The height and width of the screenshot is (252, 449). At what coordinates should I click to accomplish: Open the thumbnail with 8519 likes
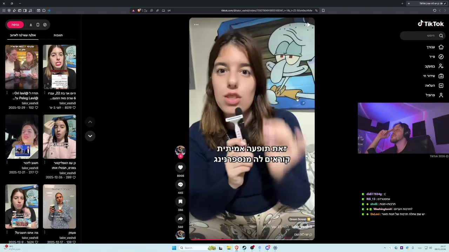[x=59, y=67]
